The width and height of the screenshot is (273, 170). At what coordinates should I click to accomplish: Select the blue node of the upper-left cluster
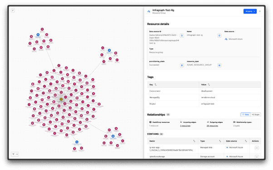pyautogui.click(x=38, y=34)
